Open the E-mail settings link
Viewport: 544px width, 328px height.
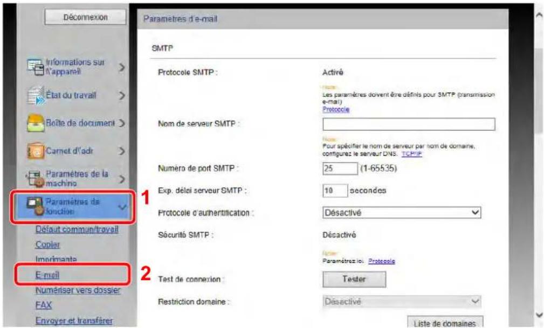(47, 275)
